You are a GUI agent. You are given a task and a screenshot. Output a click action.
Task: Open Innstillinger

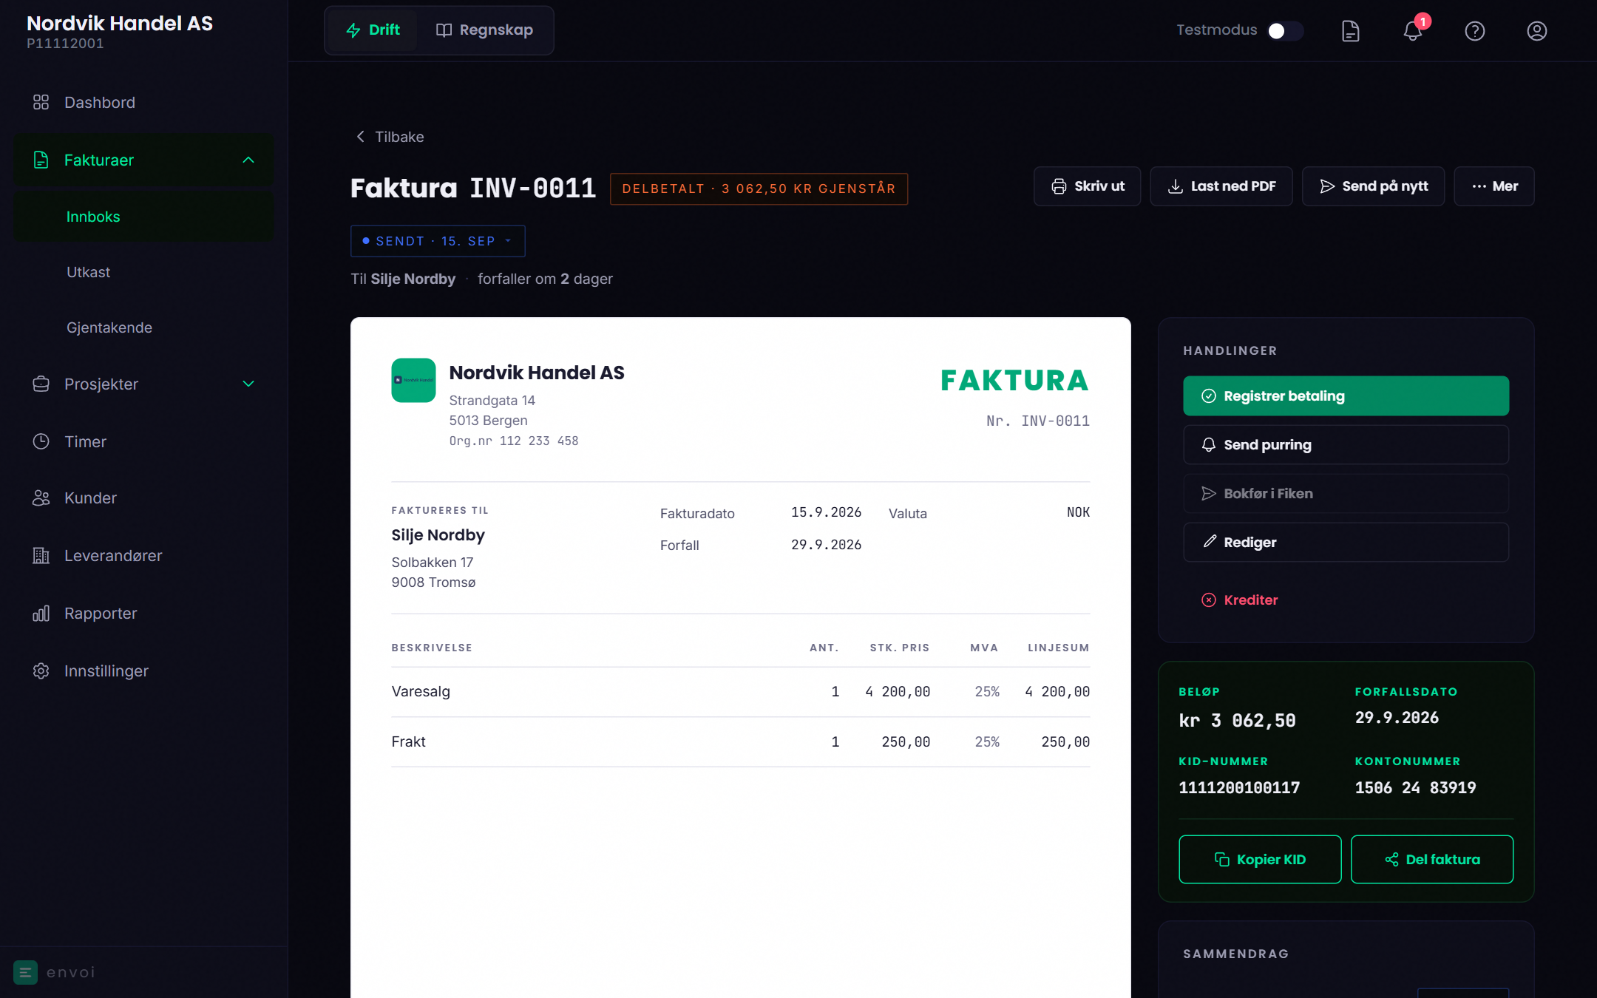pyautogui.click(x=143, y=671)
